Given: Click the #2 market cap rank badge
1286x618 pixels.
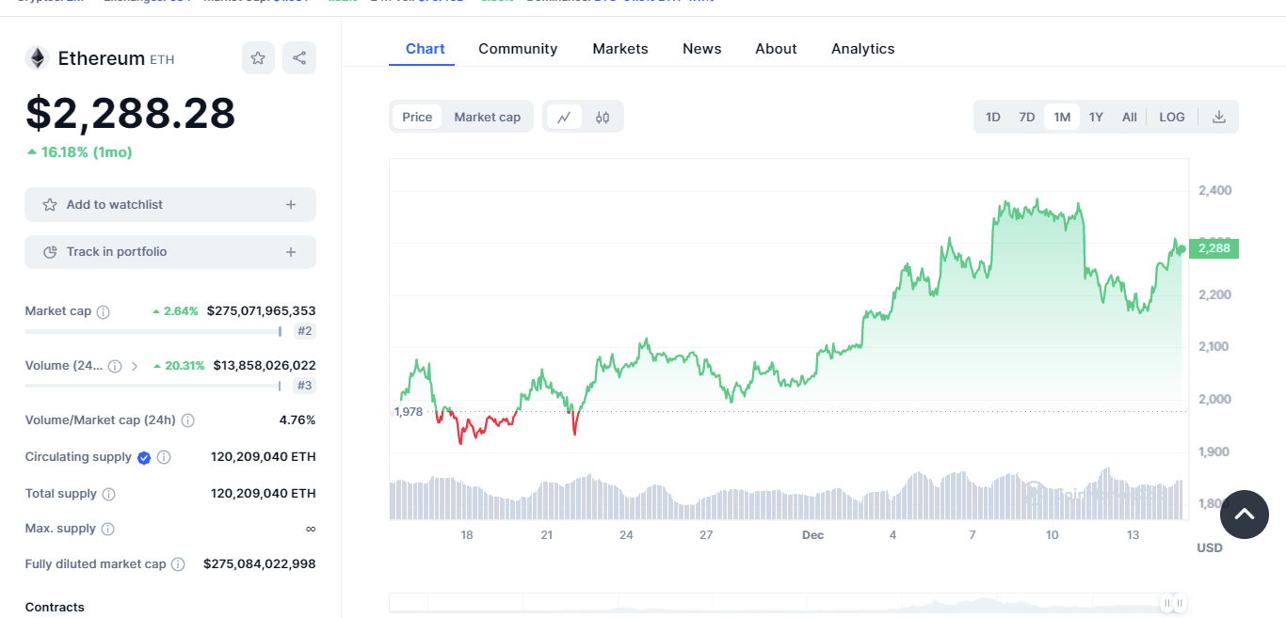Looking at the screenshot, I should [305, 331].
